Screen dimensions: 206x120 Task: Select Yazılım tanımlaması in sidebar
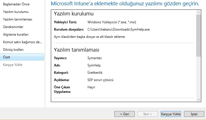tap(18, 19)
